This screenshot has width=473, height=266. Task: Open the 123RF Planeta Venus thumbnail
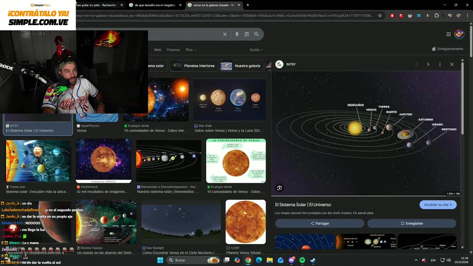click(246, 222)
